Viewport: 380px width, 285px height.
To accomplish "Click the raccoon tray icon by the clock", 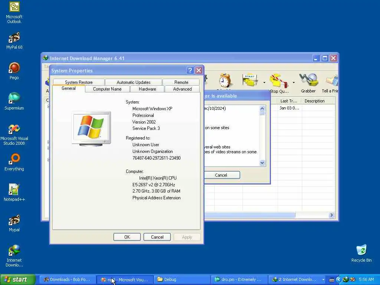I will tap(353, 279).
